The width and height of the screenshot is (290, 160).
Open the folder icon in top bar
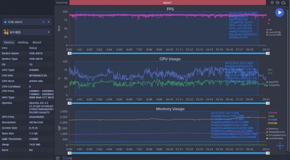278,3
